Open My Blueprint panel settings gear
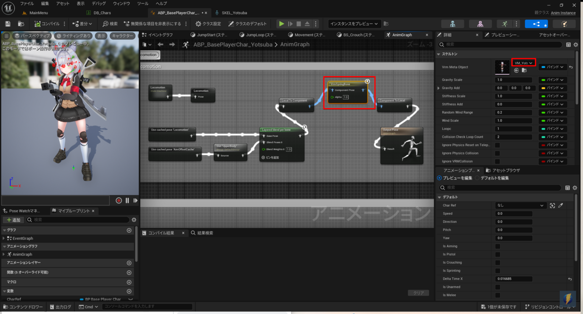Viewport: 583px width, 314px height. tap(134, 220)
